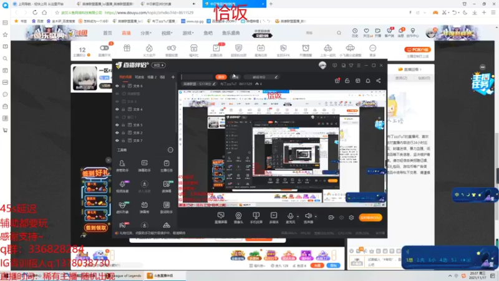Open 历史 history icon in Douyu header
Screen dimensions: 499x281
(x=355, y=32)
